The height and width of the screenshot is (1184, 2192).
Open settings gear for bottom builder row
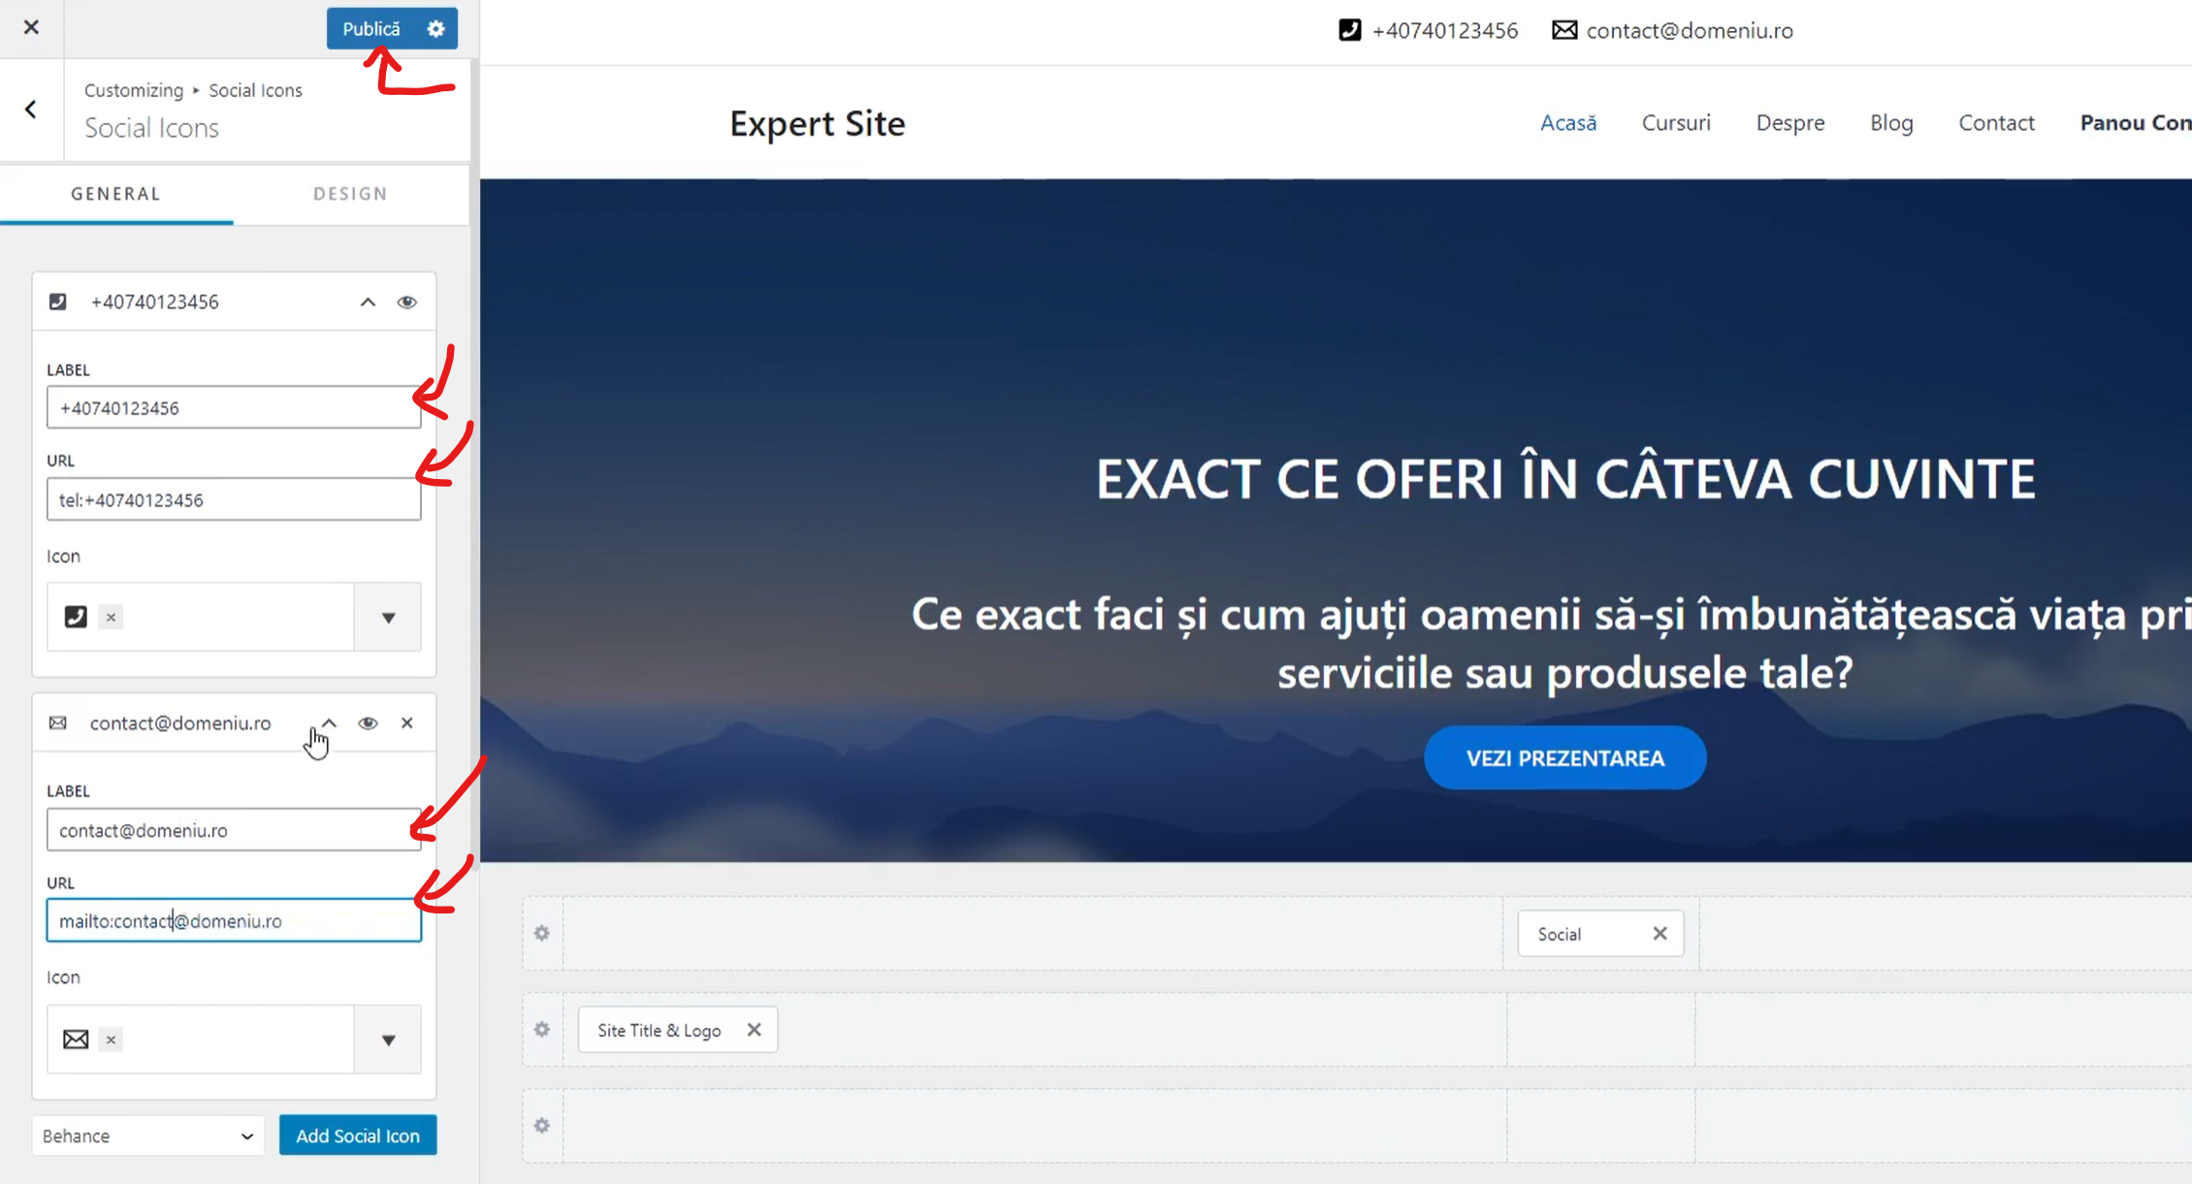[542, 1126]
